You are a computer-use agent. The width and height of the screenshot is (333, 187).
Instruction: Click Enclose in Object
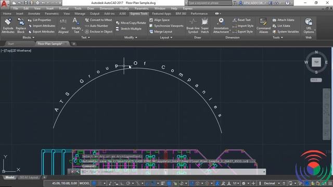click(x=99, y=32)
